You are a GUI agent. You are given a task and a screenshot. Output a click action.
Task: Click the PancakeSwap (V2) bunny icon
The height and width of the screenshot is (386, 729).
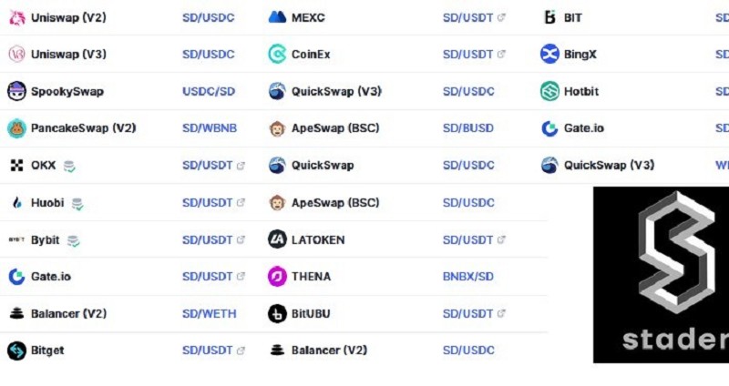click(16, 128)
